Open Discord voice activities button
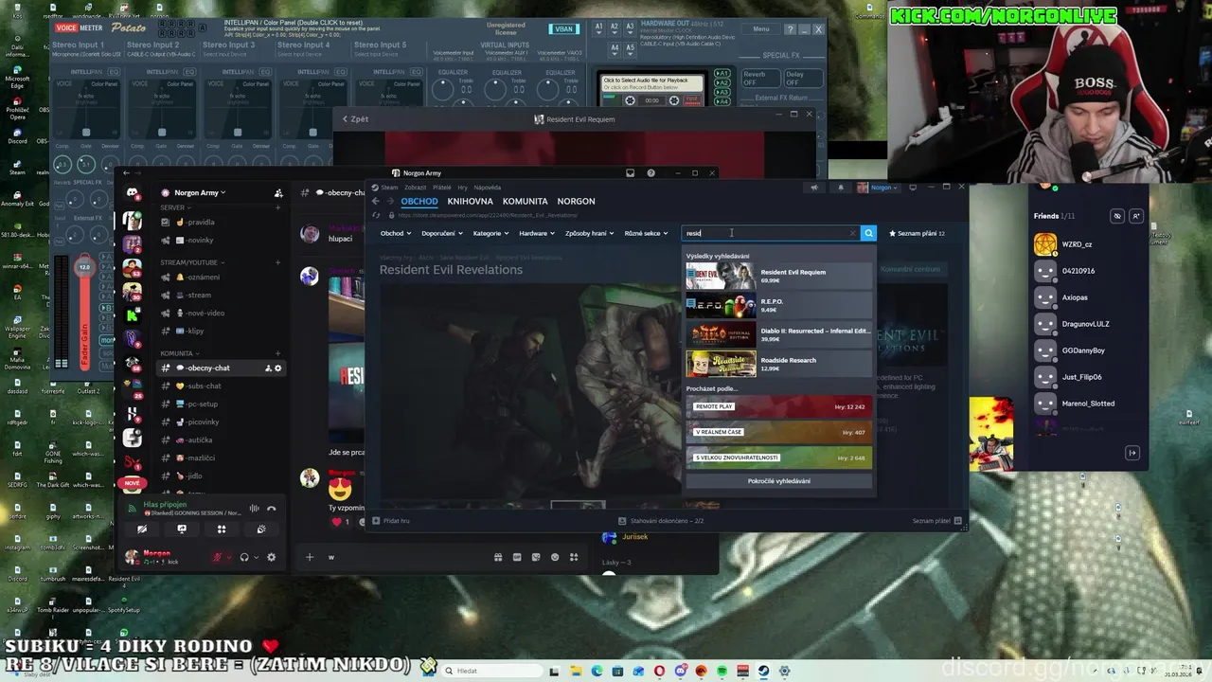The image size is (1212, 682). (x=222, y=529)
